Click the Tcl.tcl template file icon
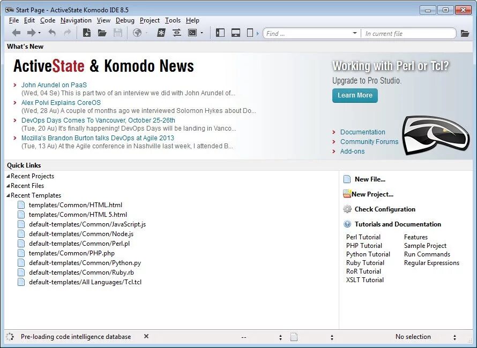This screenshot has height=348, width=477. coord(21,282)
